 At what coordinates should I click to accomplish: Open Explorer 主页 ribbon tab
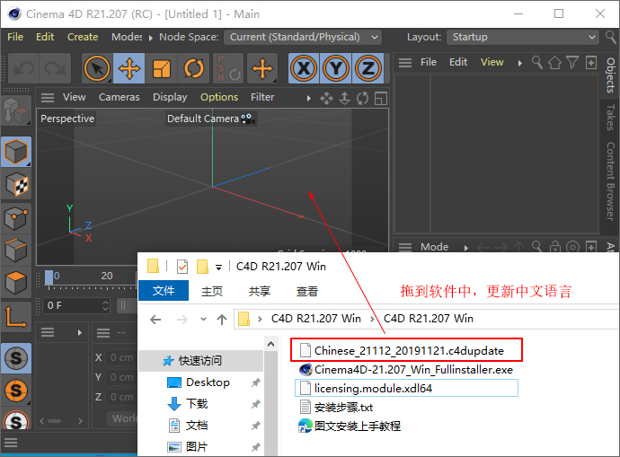coord(212,292)
